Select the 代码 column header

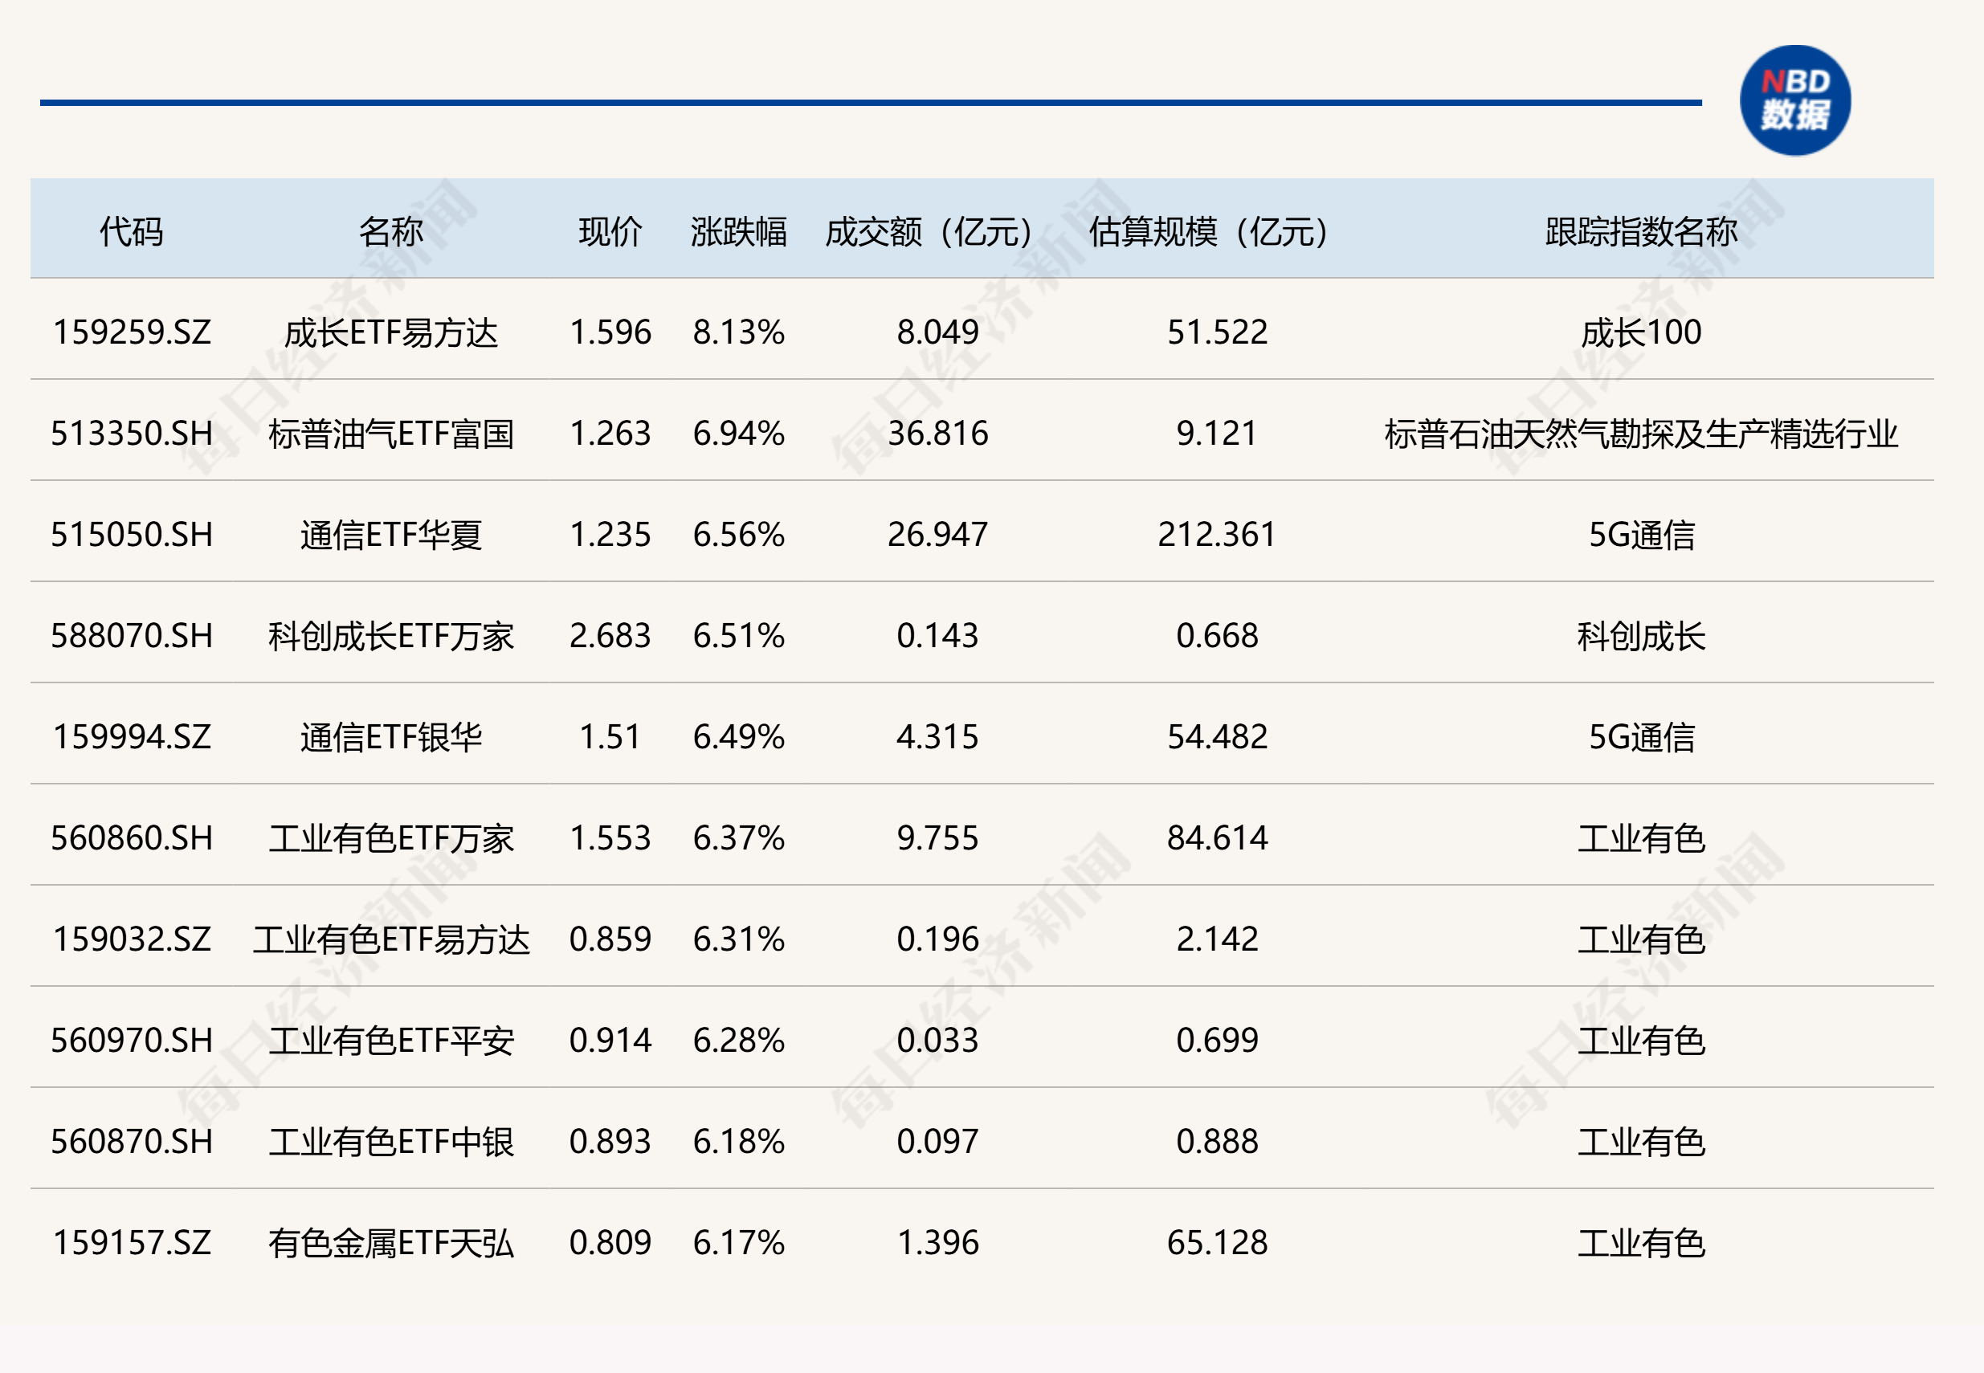point(131,231)
